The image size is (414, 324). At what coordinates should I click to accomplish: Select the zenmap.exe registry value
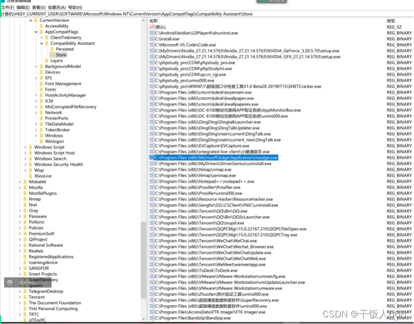coord(195,175)
